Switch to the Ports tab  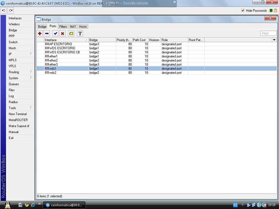(x=53, y=26)
